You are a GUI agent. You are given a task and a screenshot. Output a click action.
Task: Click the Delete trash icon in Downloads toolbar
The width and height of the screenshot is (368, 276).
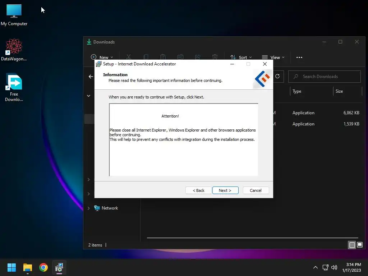pyautogui.click(x=215, y=57)
